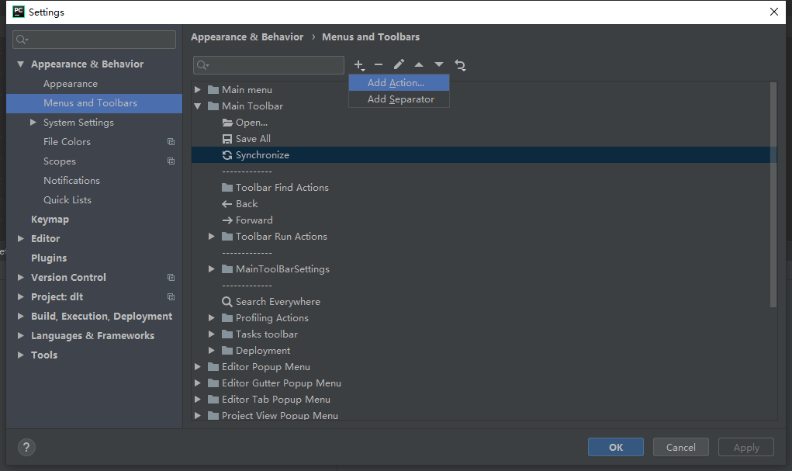This screenshot has height=471, width=792.
Task: Open the Notifications settings page
Action: 71,181
